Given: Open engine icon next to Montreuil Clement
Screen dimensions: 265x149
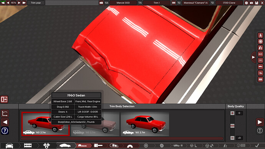Looking at the screenshot, I should 174,3.
